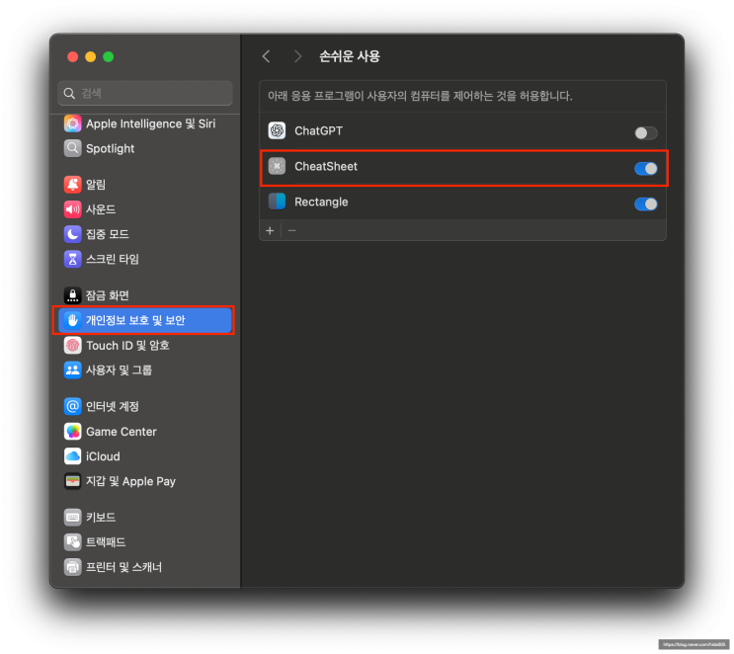Click the iCloud cloud icon

(x=72, y=456)
